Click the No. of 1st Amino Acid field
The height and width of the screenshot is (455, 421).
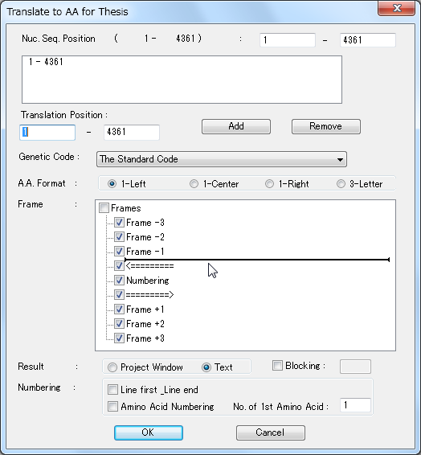[x=355, y=405]
